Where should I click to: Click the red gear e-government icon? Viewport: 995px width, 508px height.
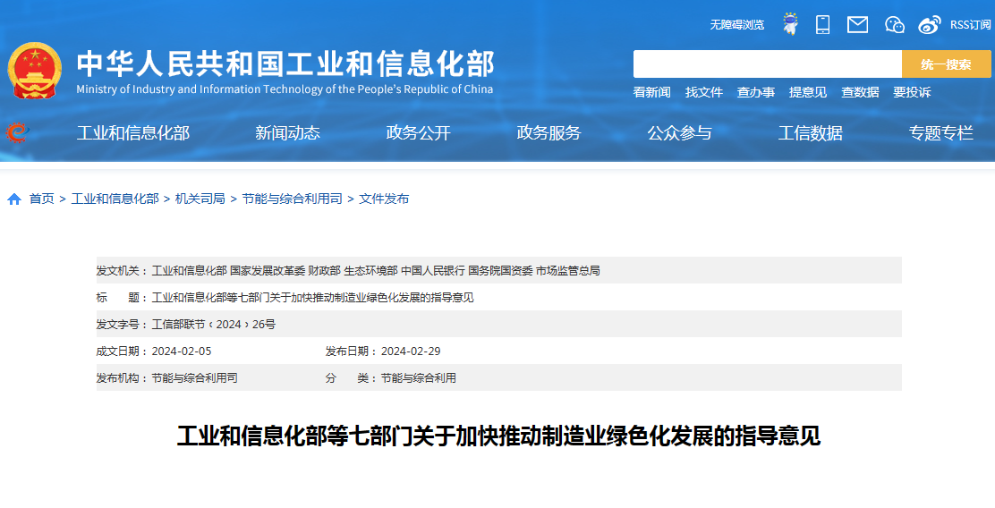17,133
